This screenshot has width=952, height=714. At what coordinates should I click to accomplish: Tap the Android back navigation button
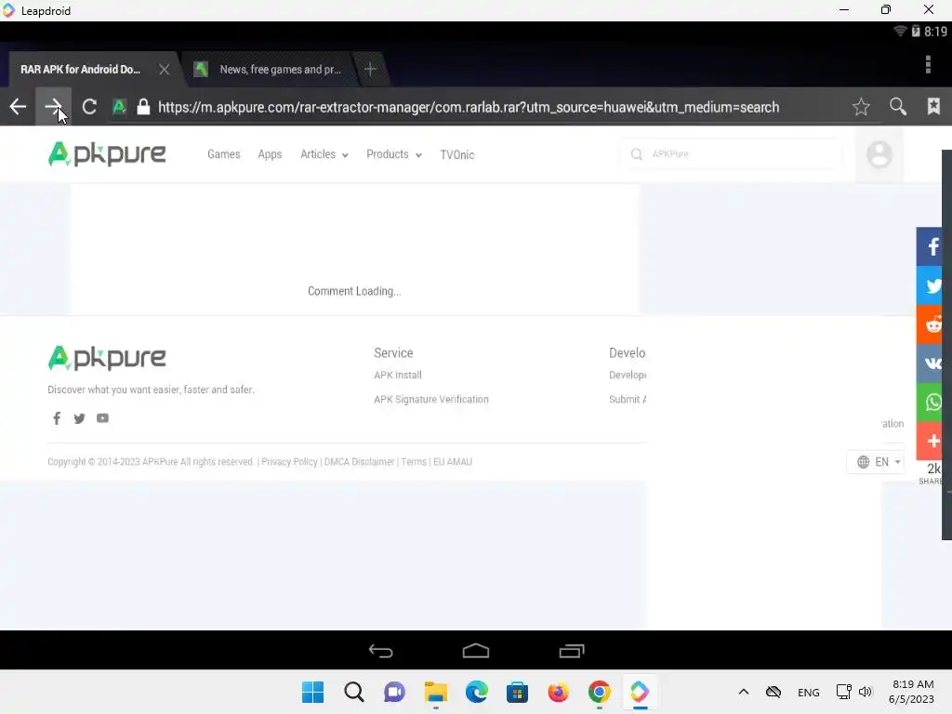pos(380,651)
